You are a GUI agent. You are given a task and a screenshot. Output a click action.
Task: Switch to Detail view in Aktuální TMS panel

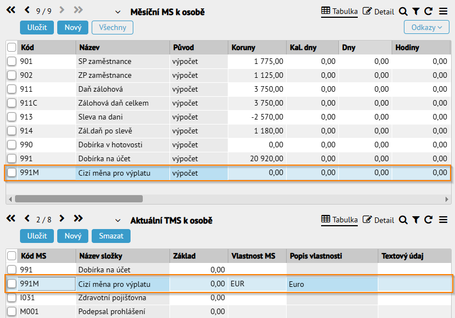[x=378, y=220]
